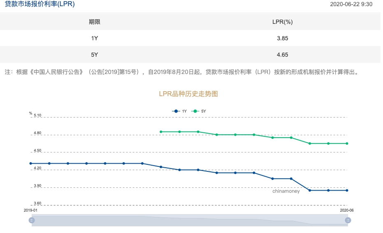Select the left range slider handle
Image resolution: width=383 pixels, height=233 pixels.
32,220
